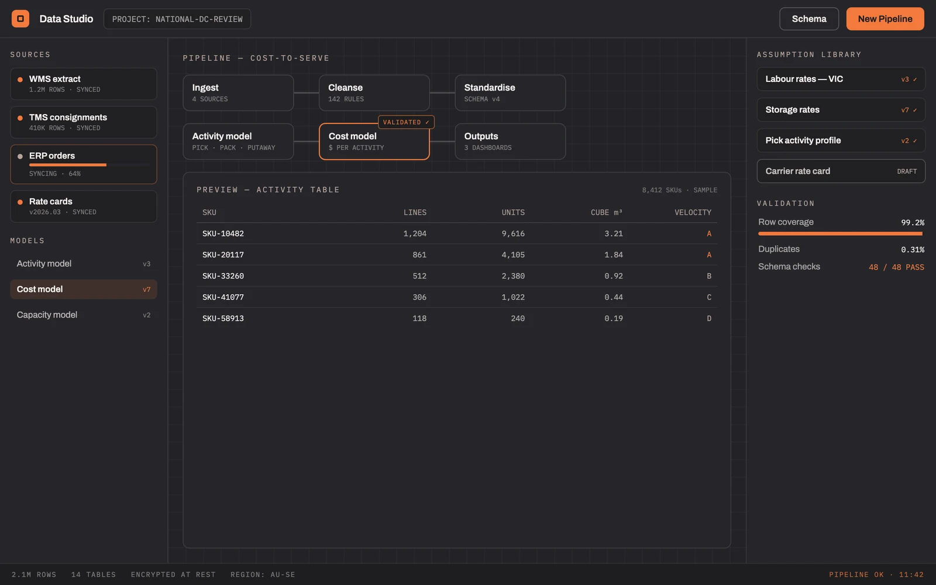936x585 pixels.
Task: Click Schema checks 48 / 48 PASS
Action: pos(896,267)
